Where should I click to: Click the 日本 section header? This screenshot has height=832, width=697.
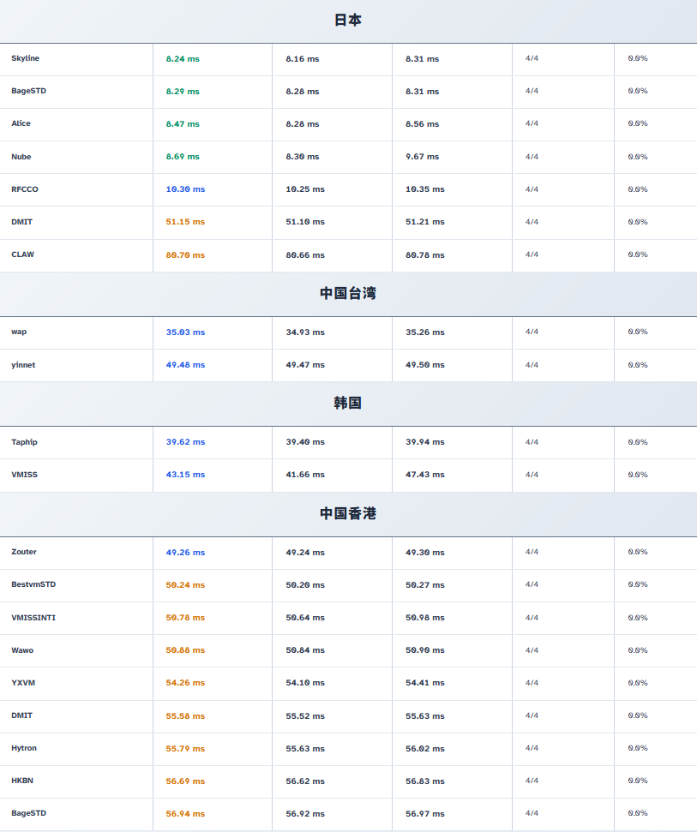click(x=347, y=20)
